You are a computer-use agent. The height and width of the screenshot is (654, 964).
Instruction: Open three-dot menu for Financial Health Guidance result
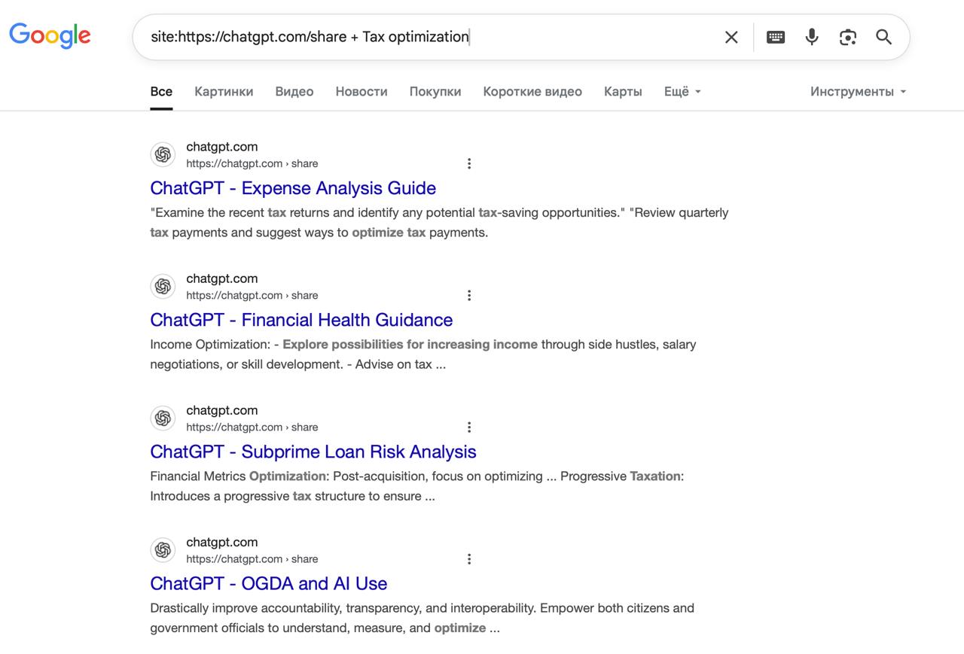(469, 295)
